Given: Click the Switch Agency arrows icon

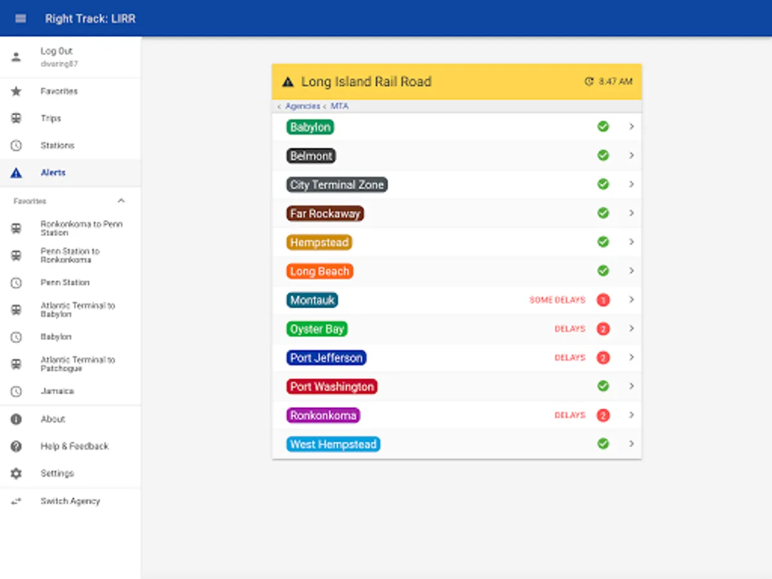Looking at the screenshot, I should coord(16,501).
